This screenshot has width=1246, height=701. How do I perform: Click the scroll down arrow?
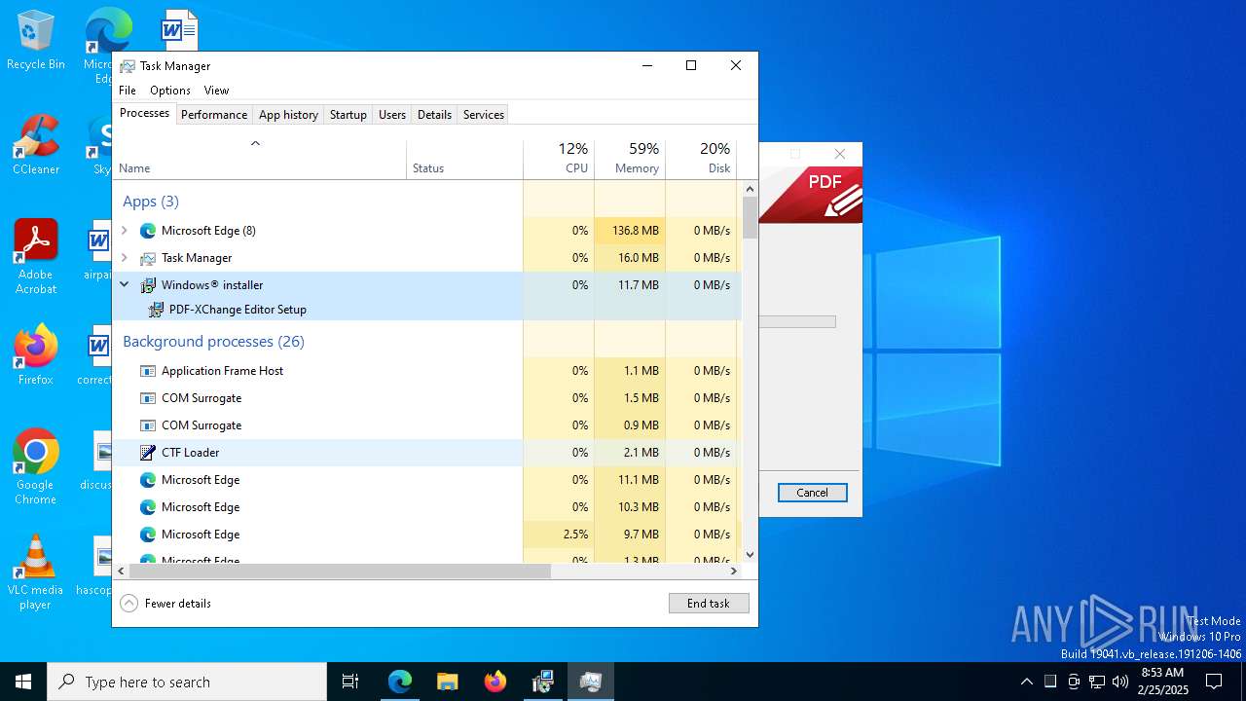click(750, 555)
